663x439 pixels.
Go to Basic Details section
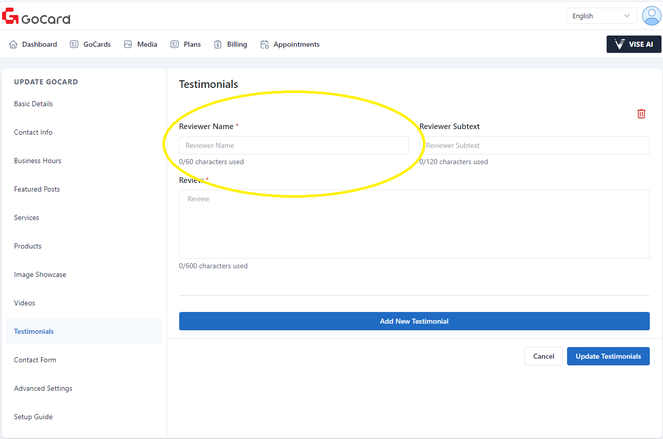(34, 104)
